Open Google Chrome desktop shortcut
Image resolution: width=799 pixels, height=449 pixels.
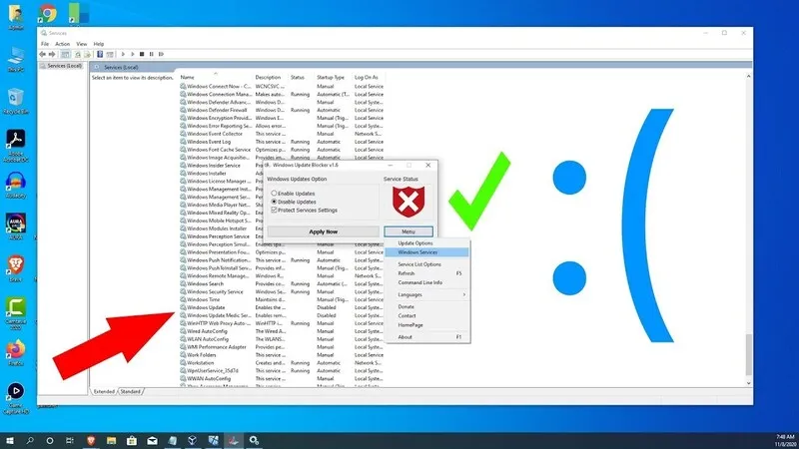(x=47, y=14)
